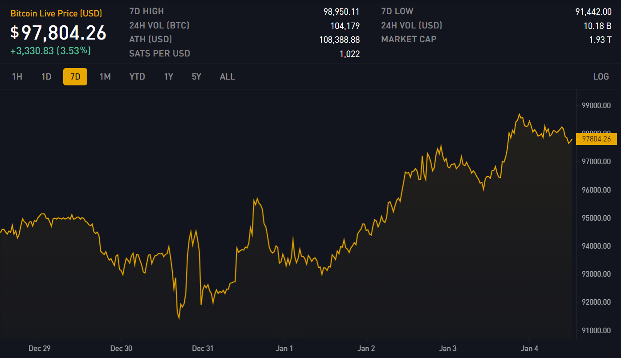Click the green +3,330.83 (3.53%) change
The image size is (621, 358).
[x=51, y=51]
